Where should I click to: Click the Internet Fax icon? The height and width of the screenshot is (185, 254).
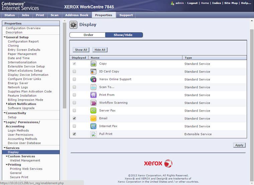click(x=93, y=126)
